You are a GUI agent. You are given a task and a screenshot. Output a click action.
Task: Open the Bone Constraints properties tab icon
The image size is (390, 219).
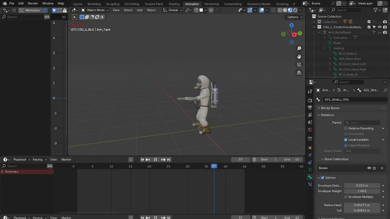pyautogui.click(x=310, y=184)
